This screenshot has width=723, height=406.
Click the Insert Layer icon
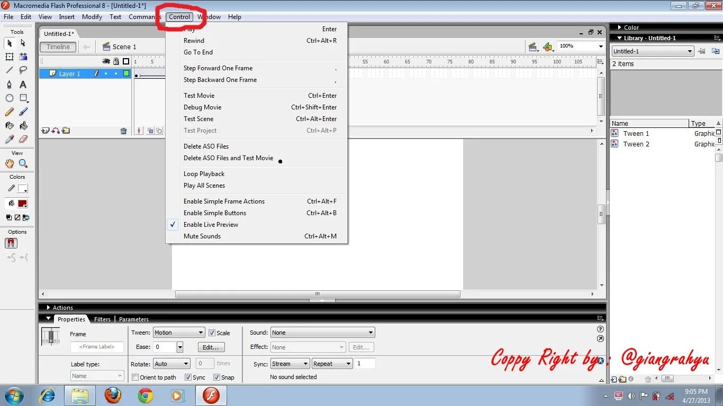click(46, 131)
